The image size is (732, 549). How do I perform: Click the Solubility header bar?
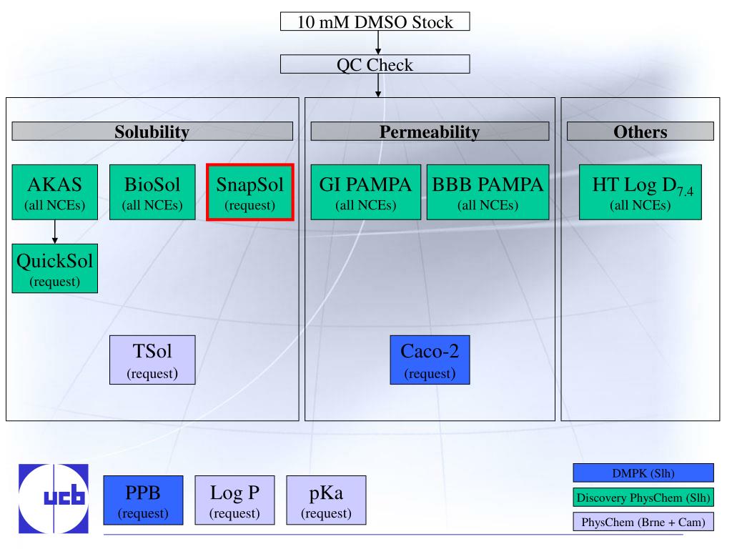tap(152, 132)
